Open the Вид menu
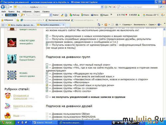The width and height of the screenshot is (166, 125). pos(18,12)
